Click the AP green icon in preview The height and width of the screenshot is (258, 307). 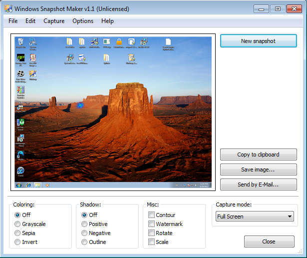pos(20,57)
